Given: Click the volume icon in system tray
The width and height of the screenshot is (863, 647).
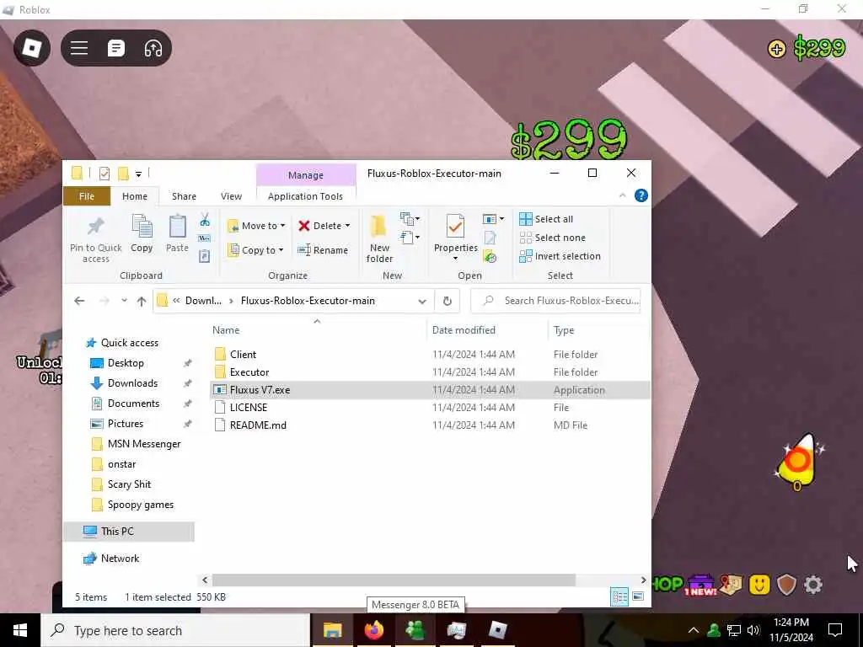Looking at the screenshot, I should [x=753, y=630].
